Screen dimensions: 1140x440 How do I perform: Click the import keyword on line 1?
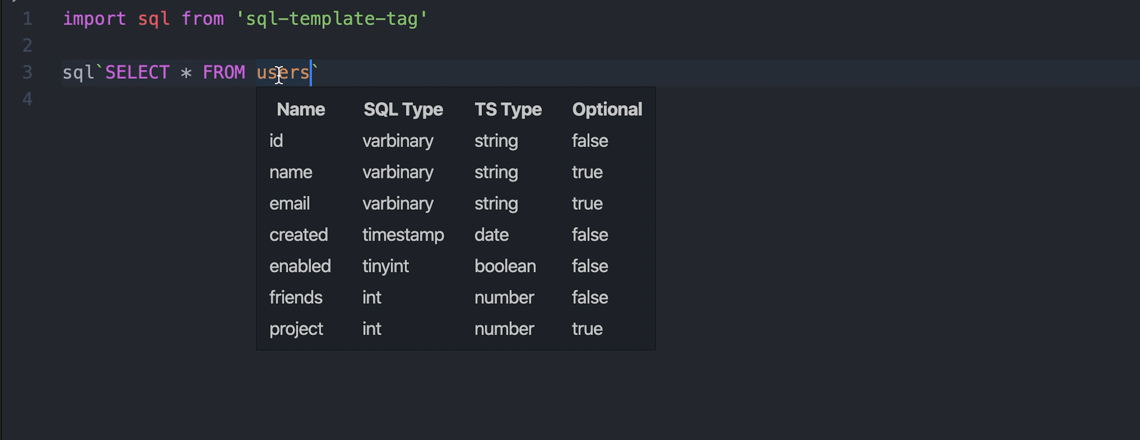[x=94, y=19]
